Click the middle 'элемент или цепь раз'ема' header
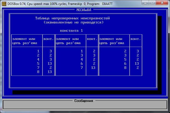The image size is (170, 113). tap(68, 41)
